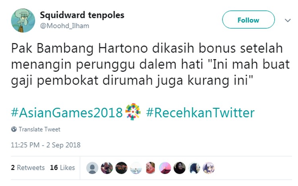Click the black hijab liker avatar
Screen dimensions: 298x186
tap(180, 168)
